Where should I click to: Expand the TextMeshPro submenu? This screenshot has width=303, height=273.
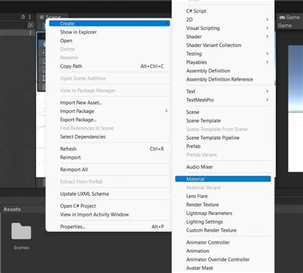pos(223,100)
